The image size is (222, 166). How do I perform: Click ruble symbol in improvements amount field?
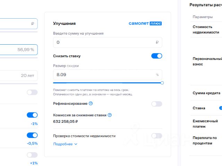point(157,42)
